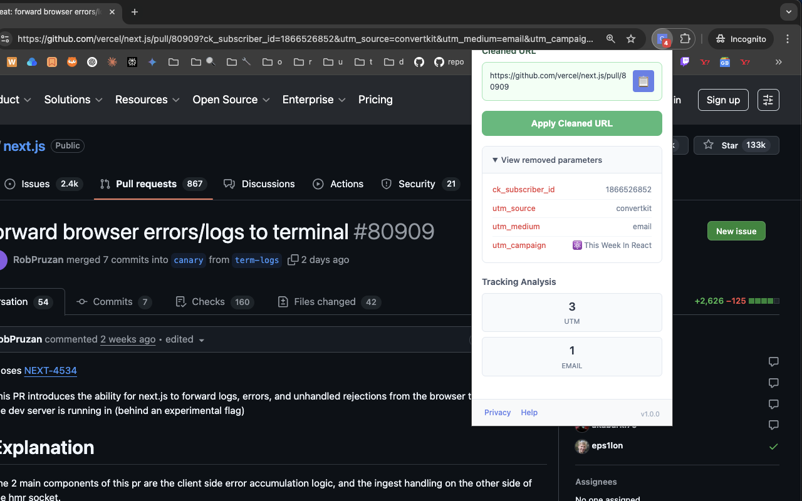Click the topmost comment bubble icon on the right
The width and height of the screenshot is (802, 501).
pos(773,361)
